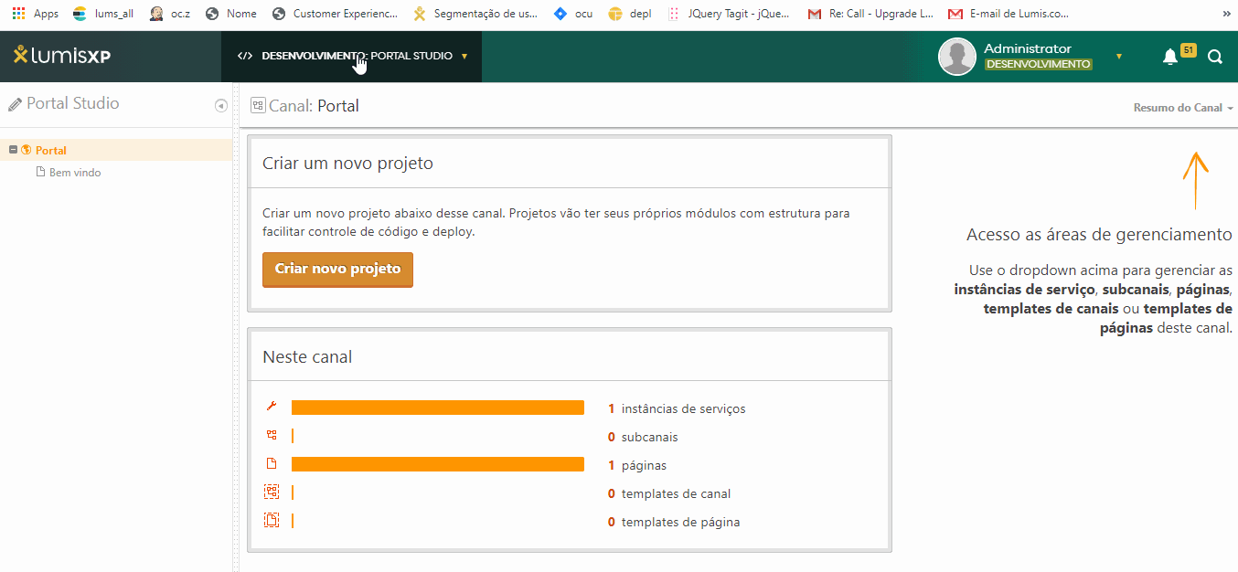The height and width of the screenshot is (572, 1238).
Task: Click the Apps bookmark in browser bar
Action: tap(35, 14)
